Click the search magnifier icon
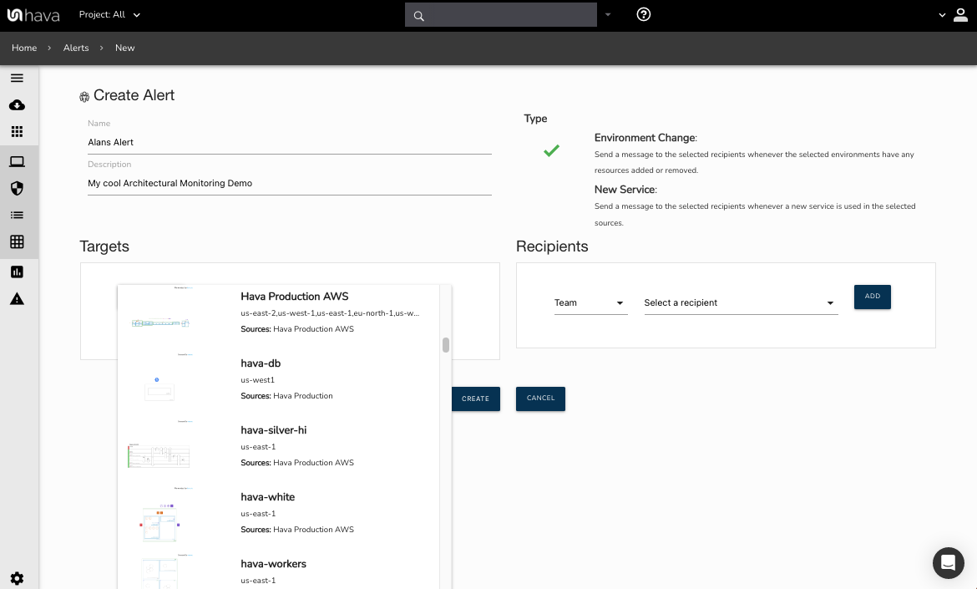Screen dimensions: 977x589 pyautogui.click(x=418, y=16)
